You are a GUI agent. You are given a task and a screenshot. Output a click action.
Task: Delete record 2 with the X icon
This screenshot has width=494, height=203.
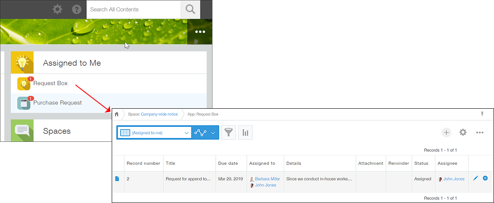(485, 178)
